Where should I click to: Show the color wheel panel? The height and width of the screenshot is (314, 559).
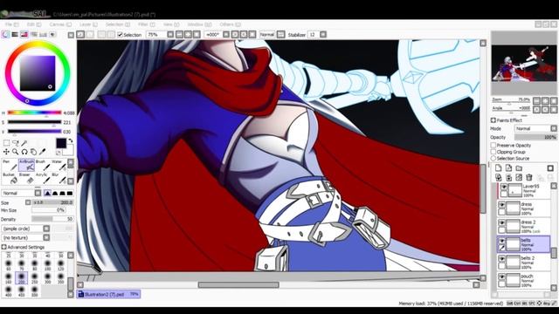click(x=5, y=35)
